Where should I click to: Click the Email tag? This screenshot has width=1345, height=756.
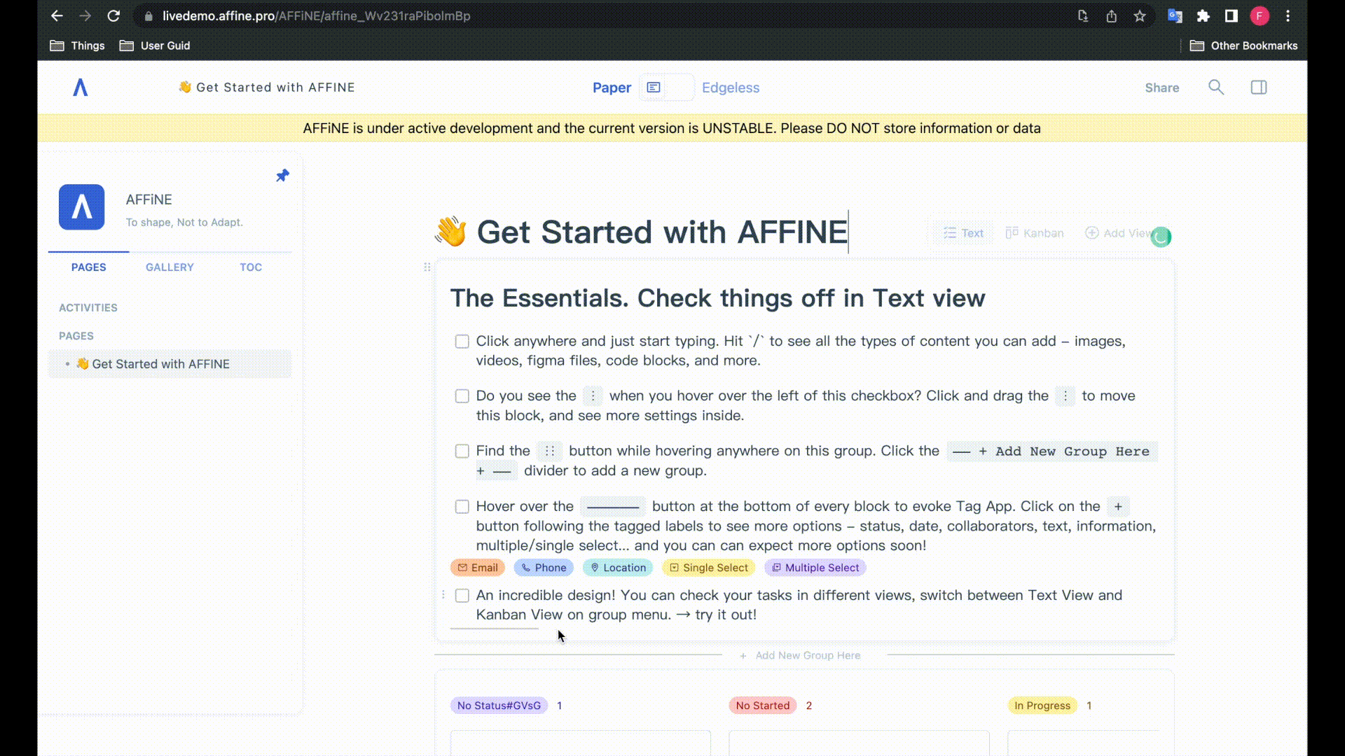coord(478,568)
